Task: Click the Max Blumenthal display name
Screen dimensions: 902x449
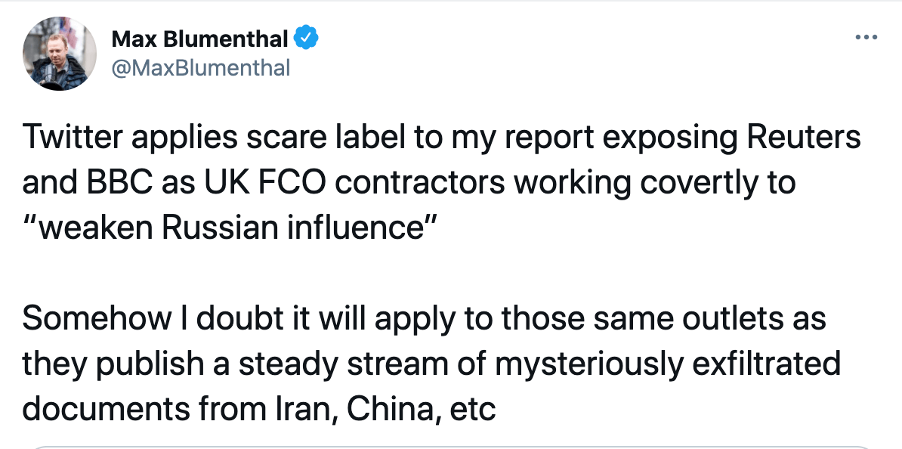Action: click(x=199, y=38)
